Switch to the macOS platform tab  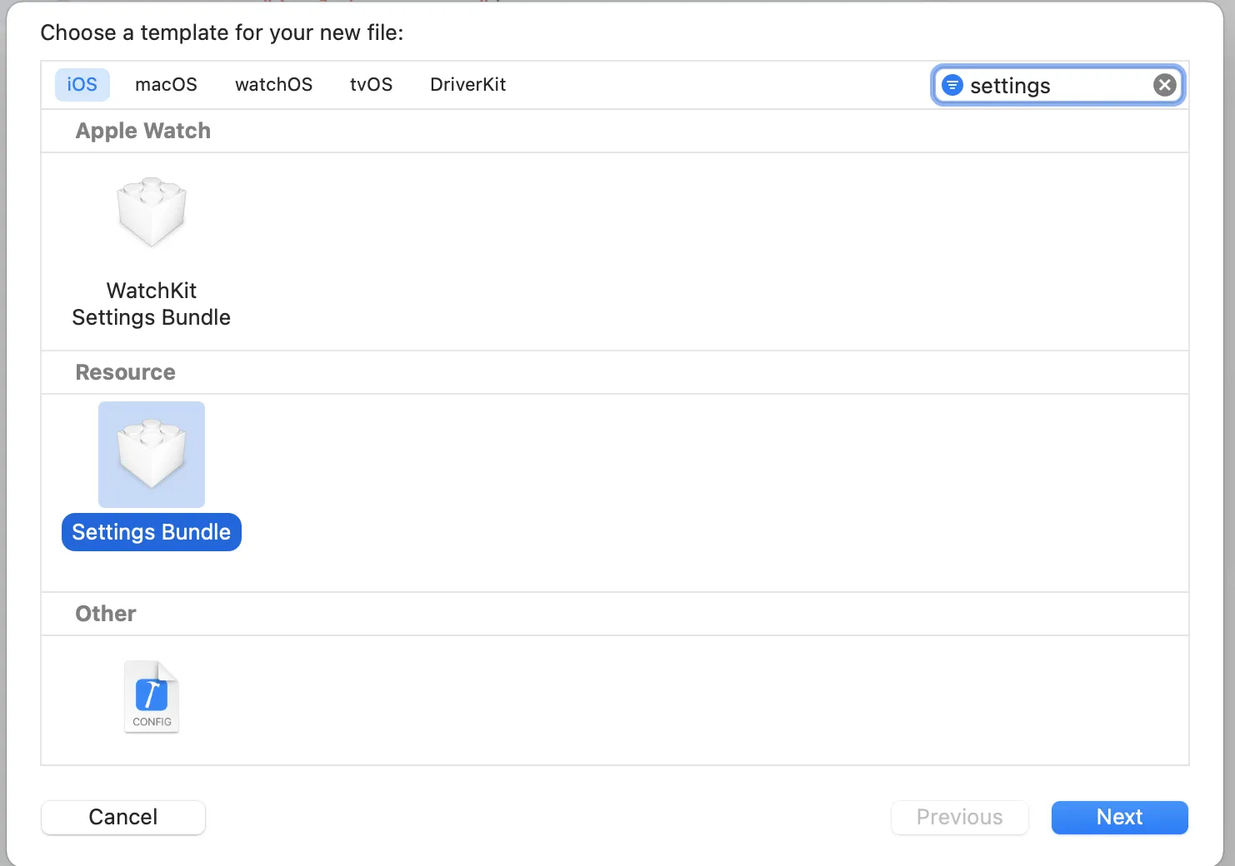pos(166,85)
